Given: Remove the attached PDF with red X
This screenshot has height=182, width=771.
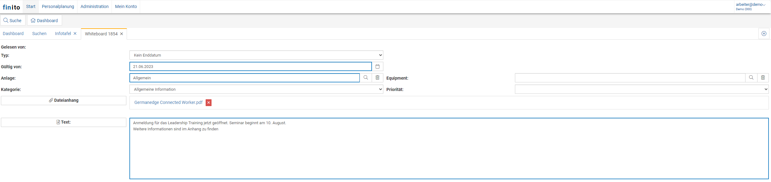Looking at the screenshot, I should [x=208, y=103].
